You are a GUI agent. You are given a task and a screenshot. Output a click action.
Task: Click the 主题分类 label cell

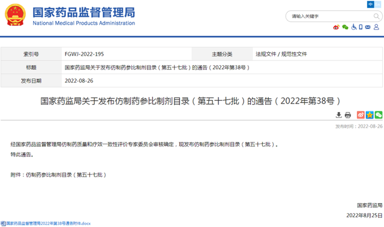(x=222, y=54)
